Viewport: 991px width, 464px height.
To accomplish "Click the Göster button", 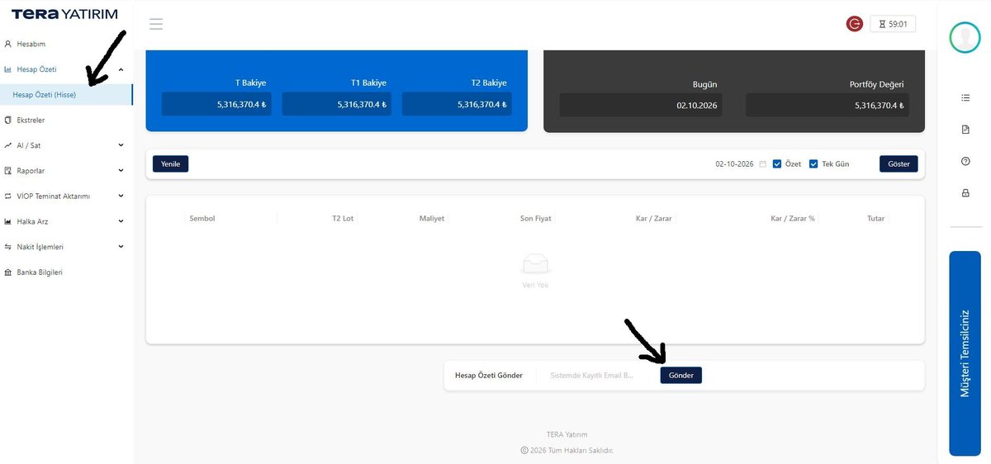I will point(899,163).
